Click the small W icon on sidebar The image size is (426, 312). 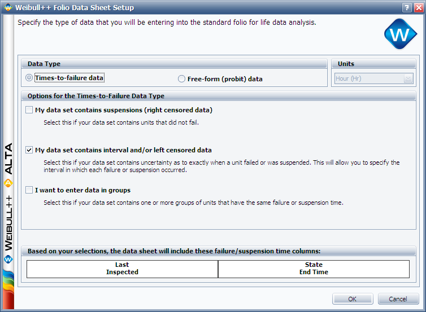pos(8,260)
